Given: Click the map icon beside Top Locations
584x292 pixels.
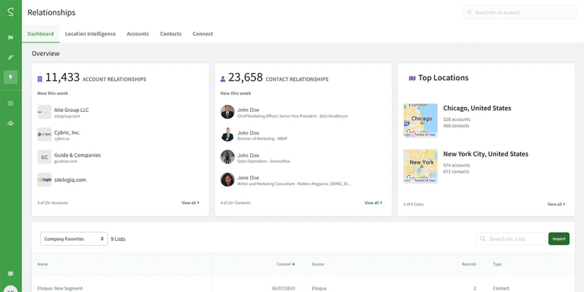Looking at the screenshot, I should [412, 78].
